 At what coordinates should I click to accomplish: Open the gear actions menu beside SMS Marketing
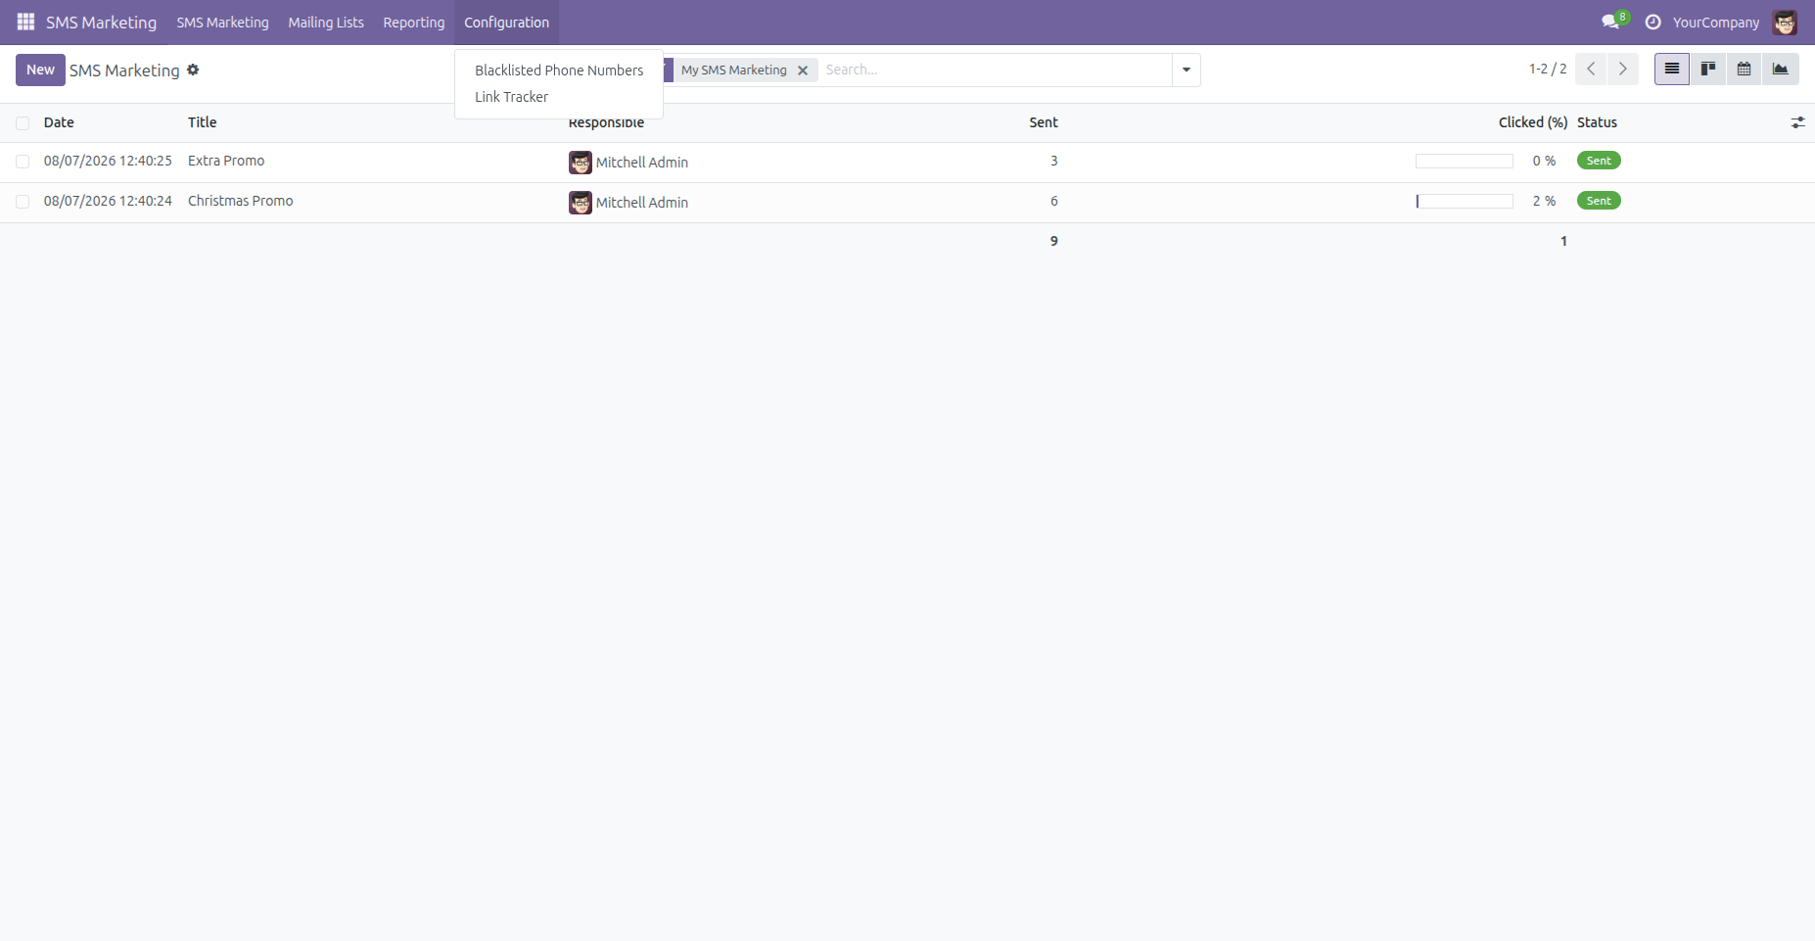point(193,70)
